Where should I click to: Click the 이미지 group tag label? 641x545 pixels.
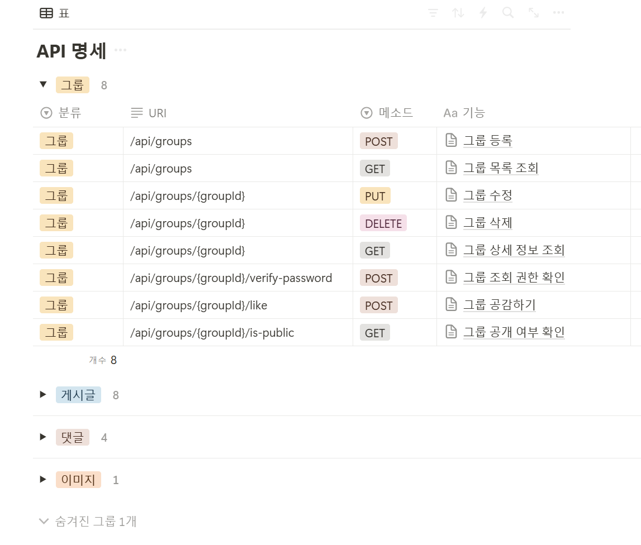78,480
